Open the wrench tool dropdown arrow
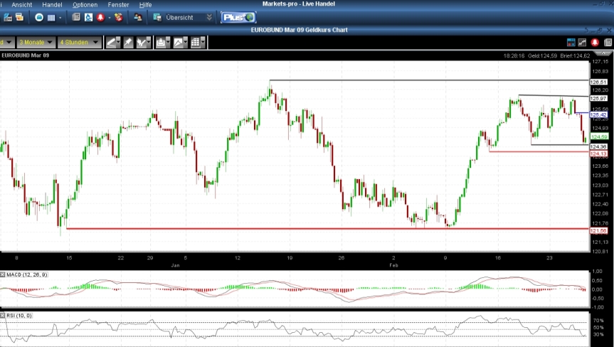This screenshot has height=347, width=614. tap(149, 43)
